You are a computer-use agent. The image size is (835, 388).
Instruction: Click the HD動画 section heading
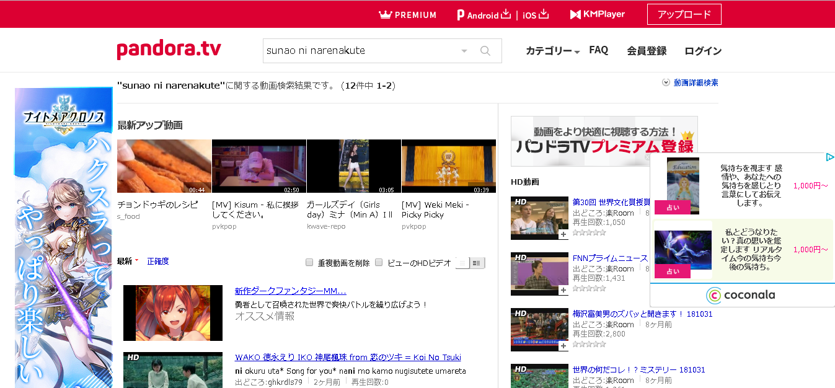coord(525,182)
